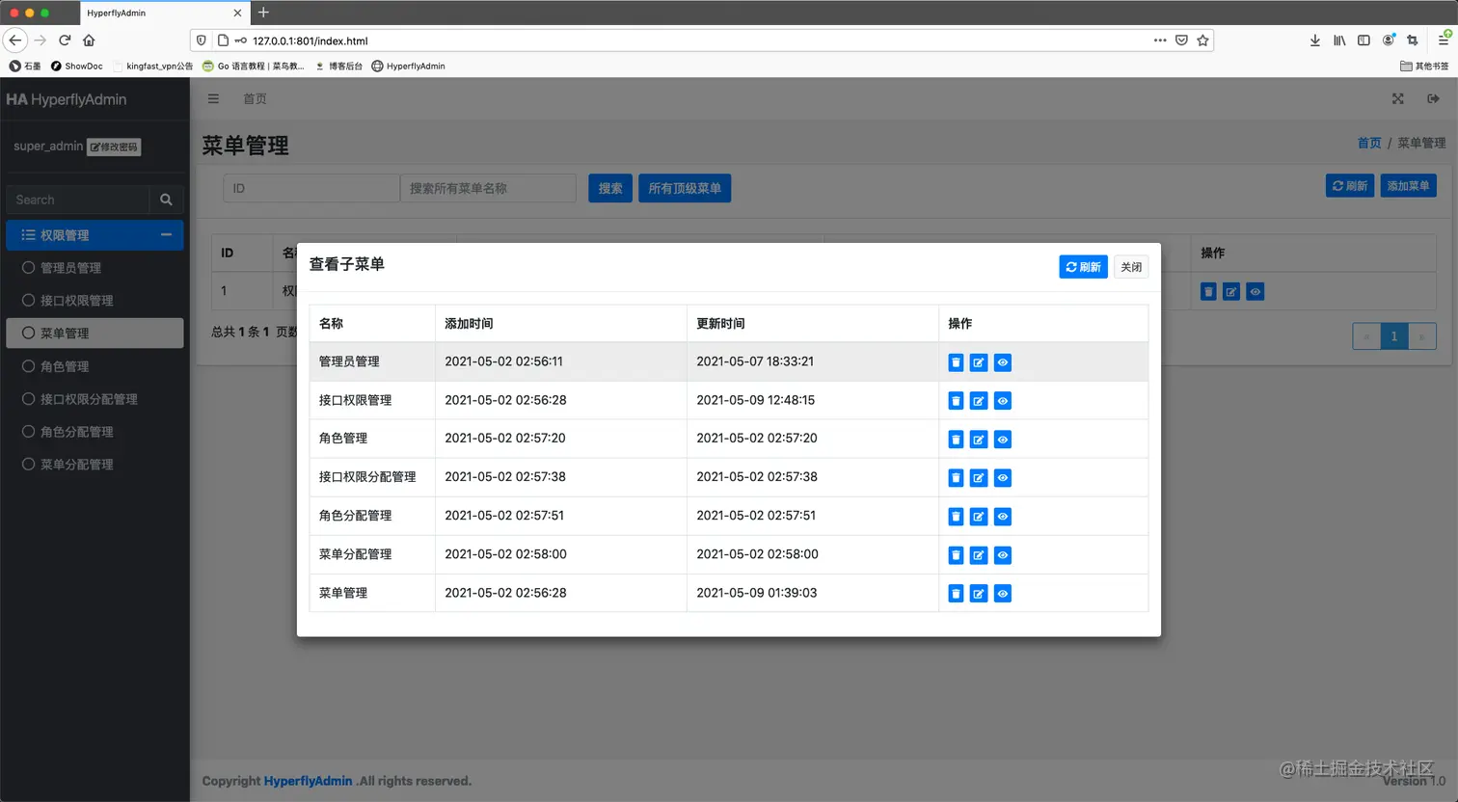1458x802 pixels.
Task: Toggle the sidebar hamburger menu
Action: click(x=213, y=98)
